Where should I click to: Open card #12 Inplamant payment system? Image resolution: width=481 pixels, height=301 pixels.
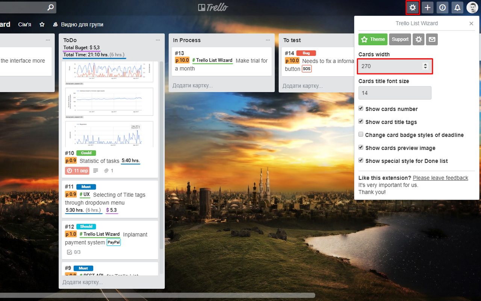(110, 240)
